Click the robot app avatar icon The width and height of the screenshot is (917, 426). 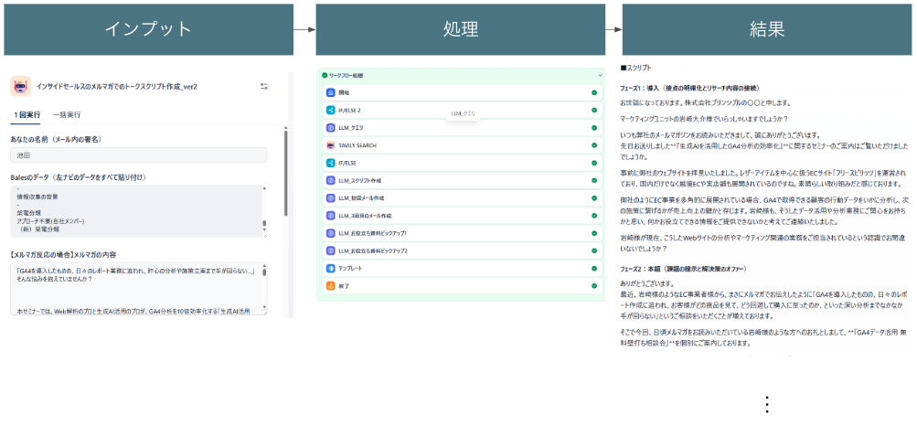click(20, 86)
